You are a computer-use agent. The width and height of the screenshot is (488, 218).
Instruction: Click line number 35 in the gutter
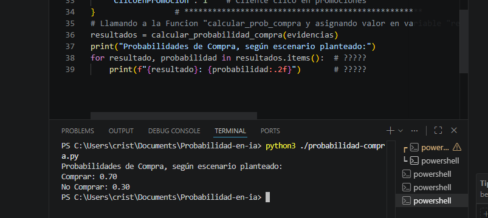click(70, 23)
